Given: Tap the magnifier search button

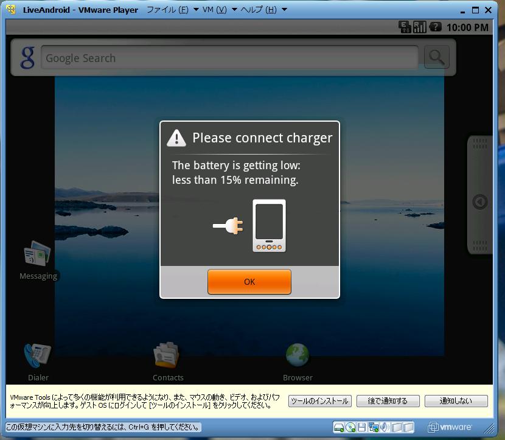Looking at the screenshot, I should coord(437,57).
